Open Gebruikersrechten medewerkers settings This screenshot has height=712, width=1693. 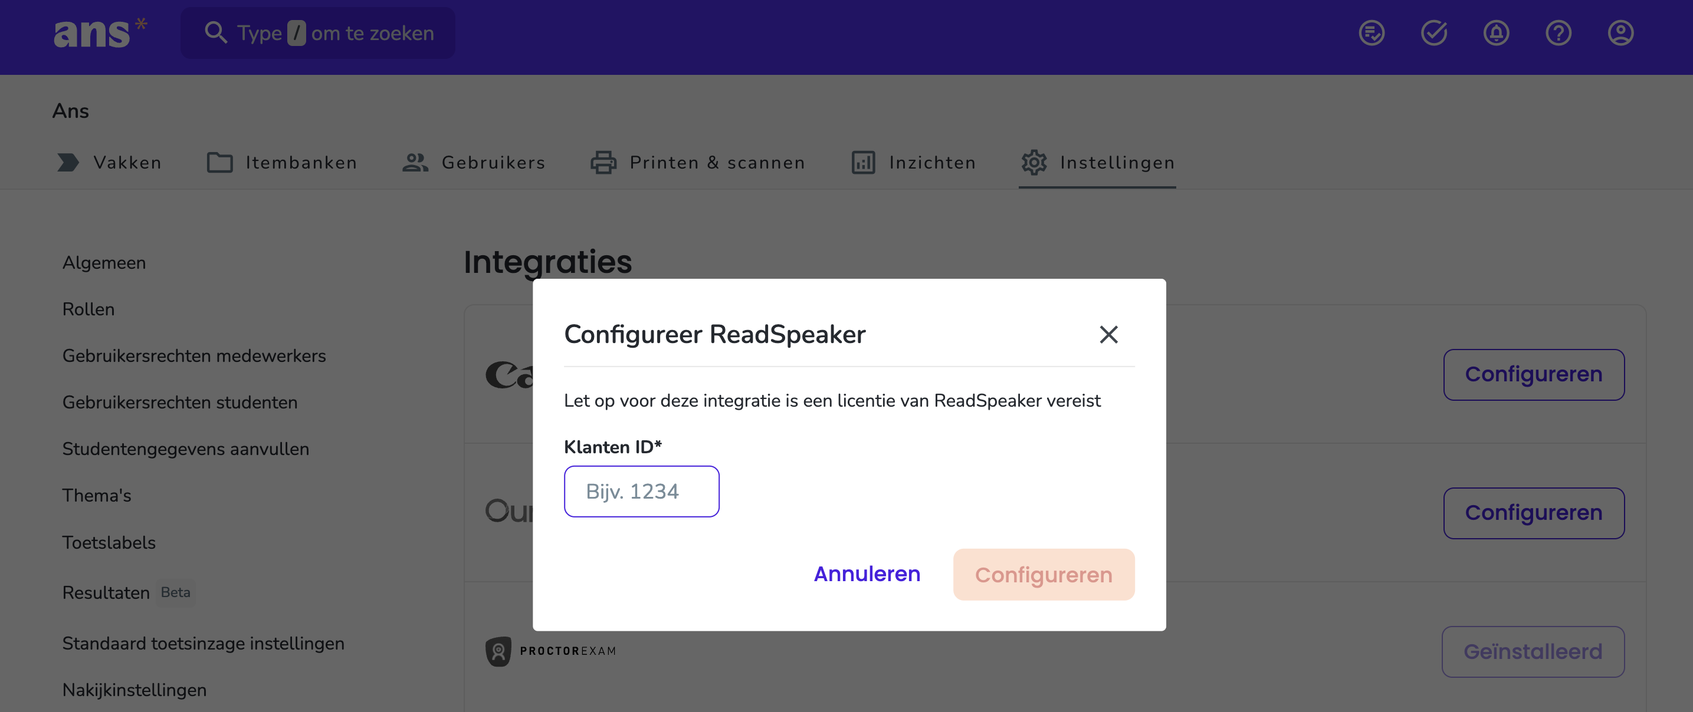pyautogui.click(x=194, y=356)
